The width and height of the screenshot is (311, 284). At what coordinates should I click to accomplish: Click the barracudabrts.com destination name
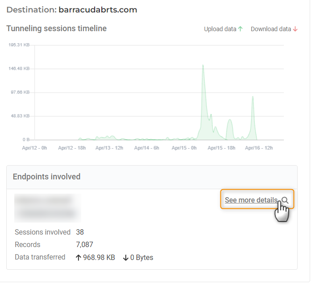[x=98, y=9]
